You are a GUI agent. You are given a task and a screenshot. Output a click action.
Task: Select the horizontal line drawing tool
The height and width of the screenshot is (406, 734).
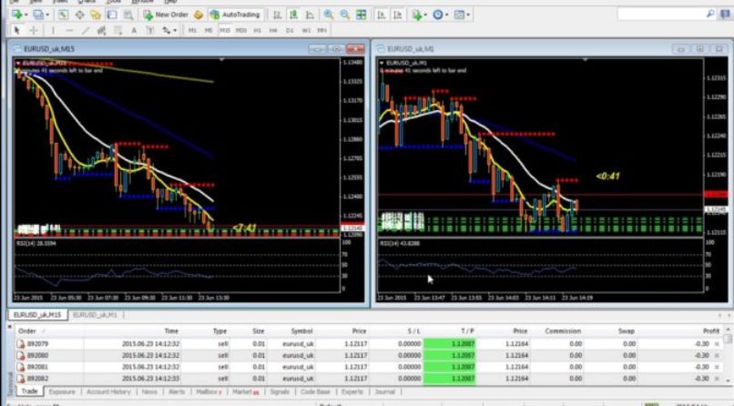click(x=71, y=31)
